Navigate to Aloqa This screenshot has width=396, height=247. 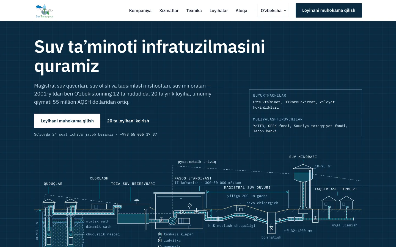pos(241,10)
